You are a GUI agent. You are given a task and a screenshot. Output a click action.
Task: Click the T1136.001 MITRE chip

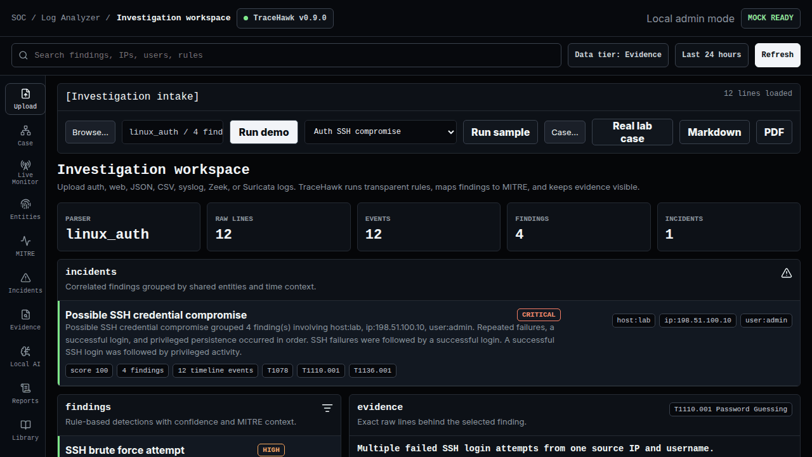(373, 371)
